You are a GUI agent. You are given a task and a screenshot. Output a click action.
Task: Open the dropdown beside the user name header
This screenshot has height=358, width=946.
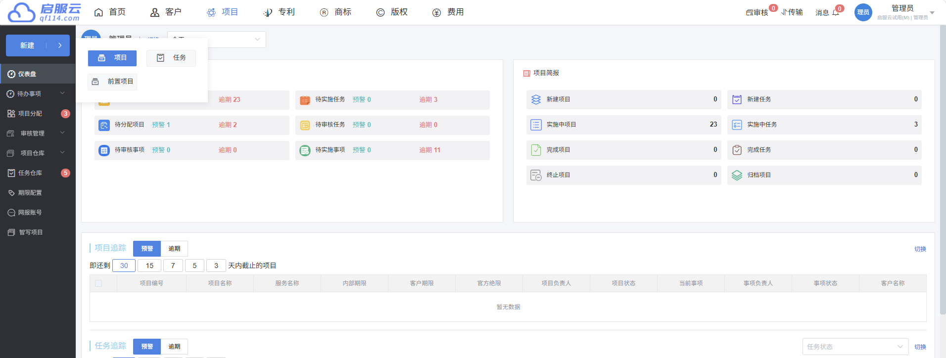(217, 40)
